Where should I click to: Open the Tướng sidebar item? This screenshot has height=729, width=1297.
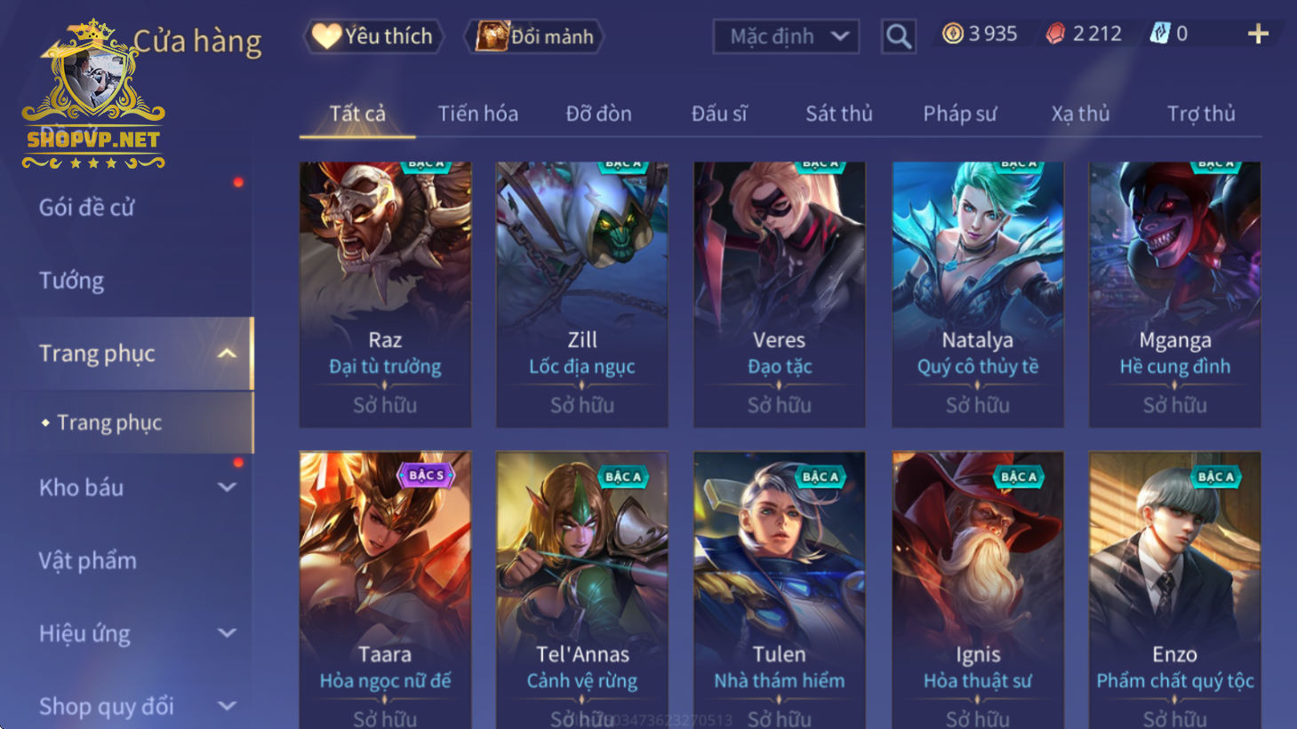coord(71,281)
